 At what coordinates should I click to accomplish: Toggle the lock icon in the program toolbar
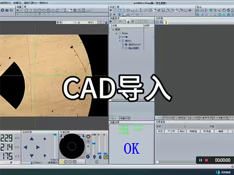click(128, 21)
